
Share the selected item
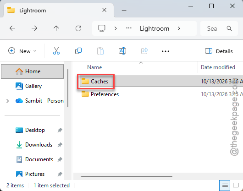144,51
